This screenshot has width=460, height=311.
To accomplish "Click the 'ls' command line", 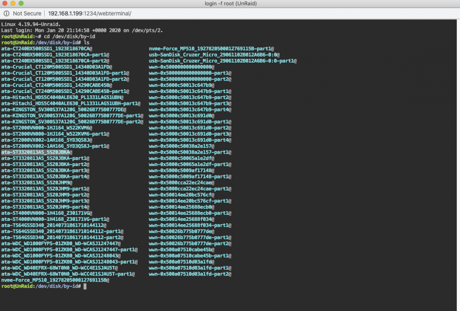I will click(45, 42).
